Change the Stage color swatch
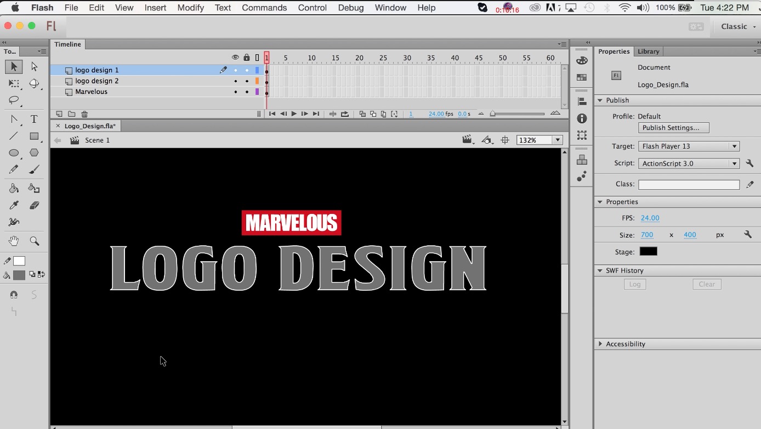The image size is (761, 429). pos(648,251)
